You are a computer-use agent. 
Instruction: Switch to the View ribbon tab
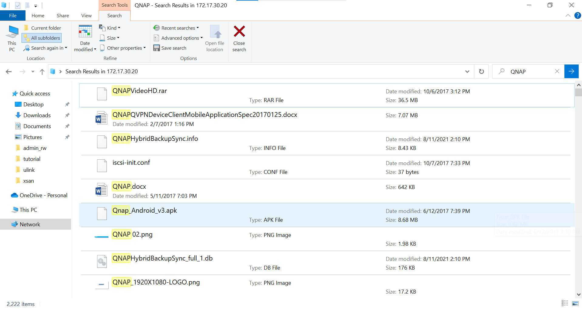point(86,15)
